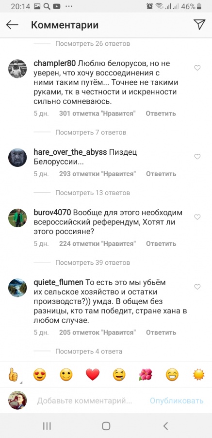Expand Посмотреть 7 ответов replies
Image resolution: width=212 pixels, height=438 pixels.
(x=91, y=132)
